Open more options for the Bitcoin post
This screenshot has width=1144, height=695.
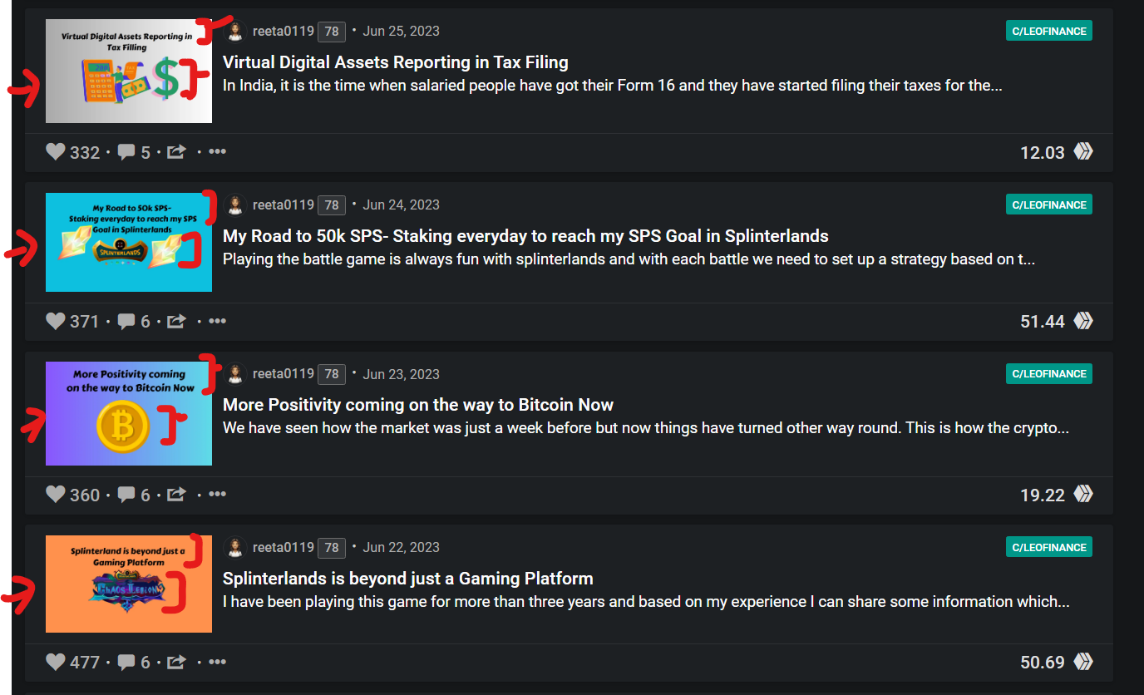[217, 495]
